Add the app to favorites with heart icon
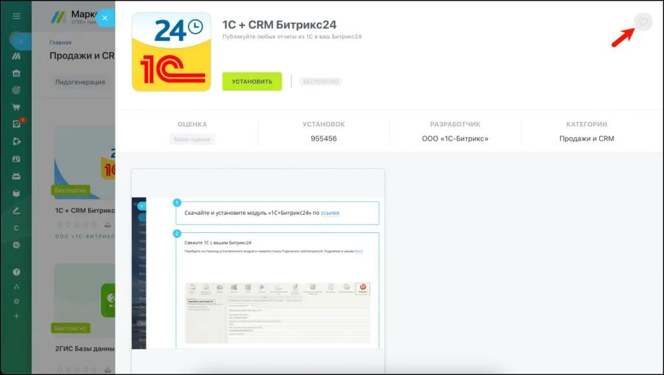Screen dimensions: 664x375 pyautogui.click(x=643, y=21)
